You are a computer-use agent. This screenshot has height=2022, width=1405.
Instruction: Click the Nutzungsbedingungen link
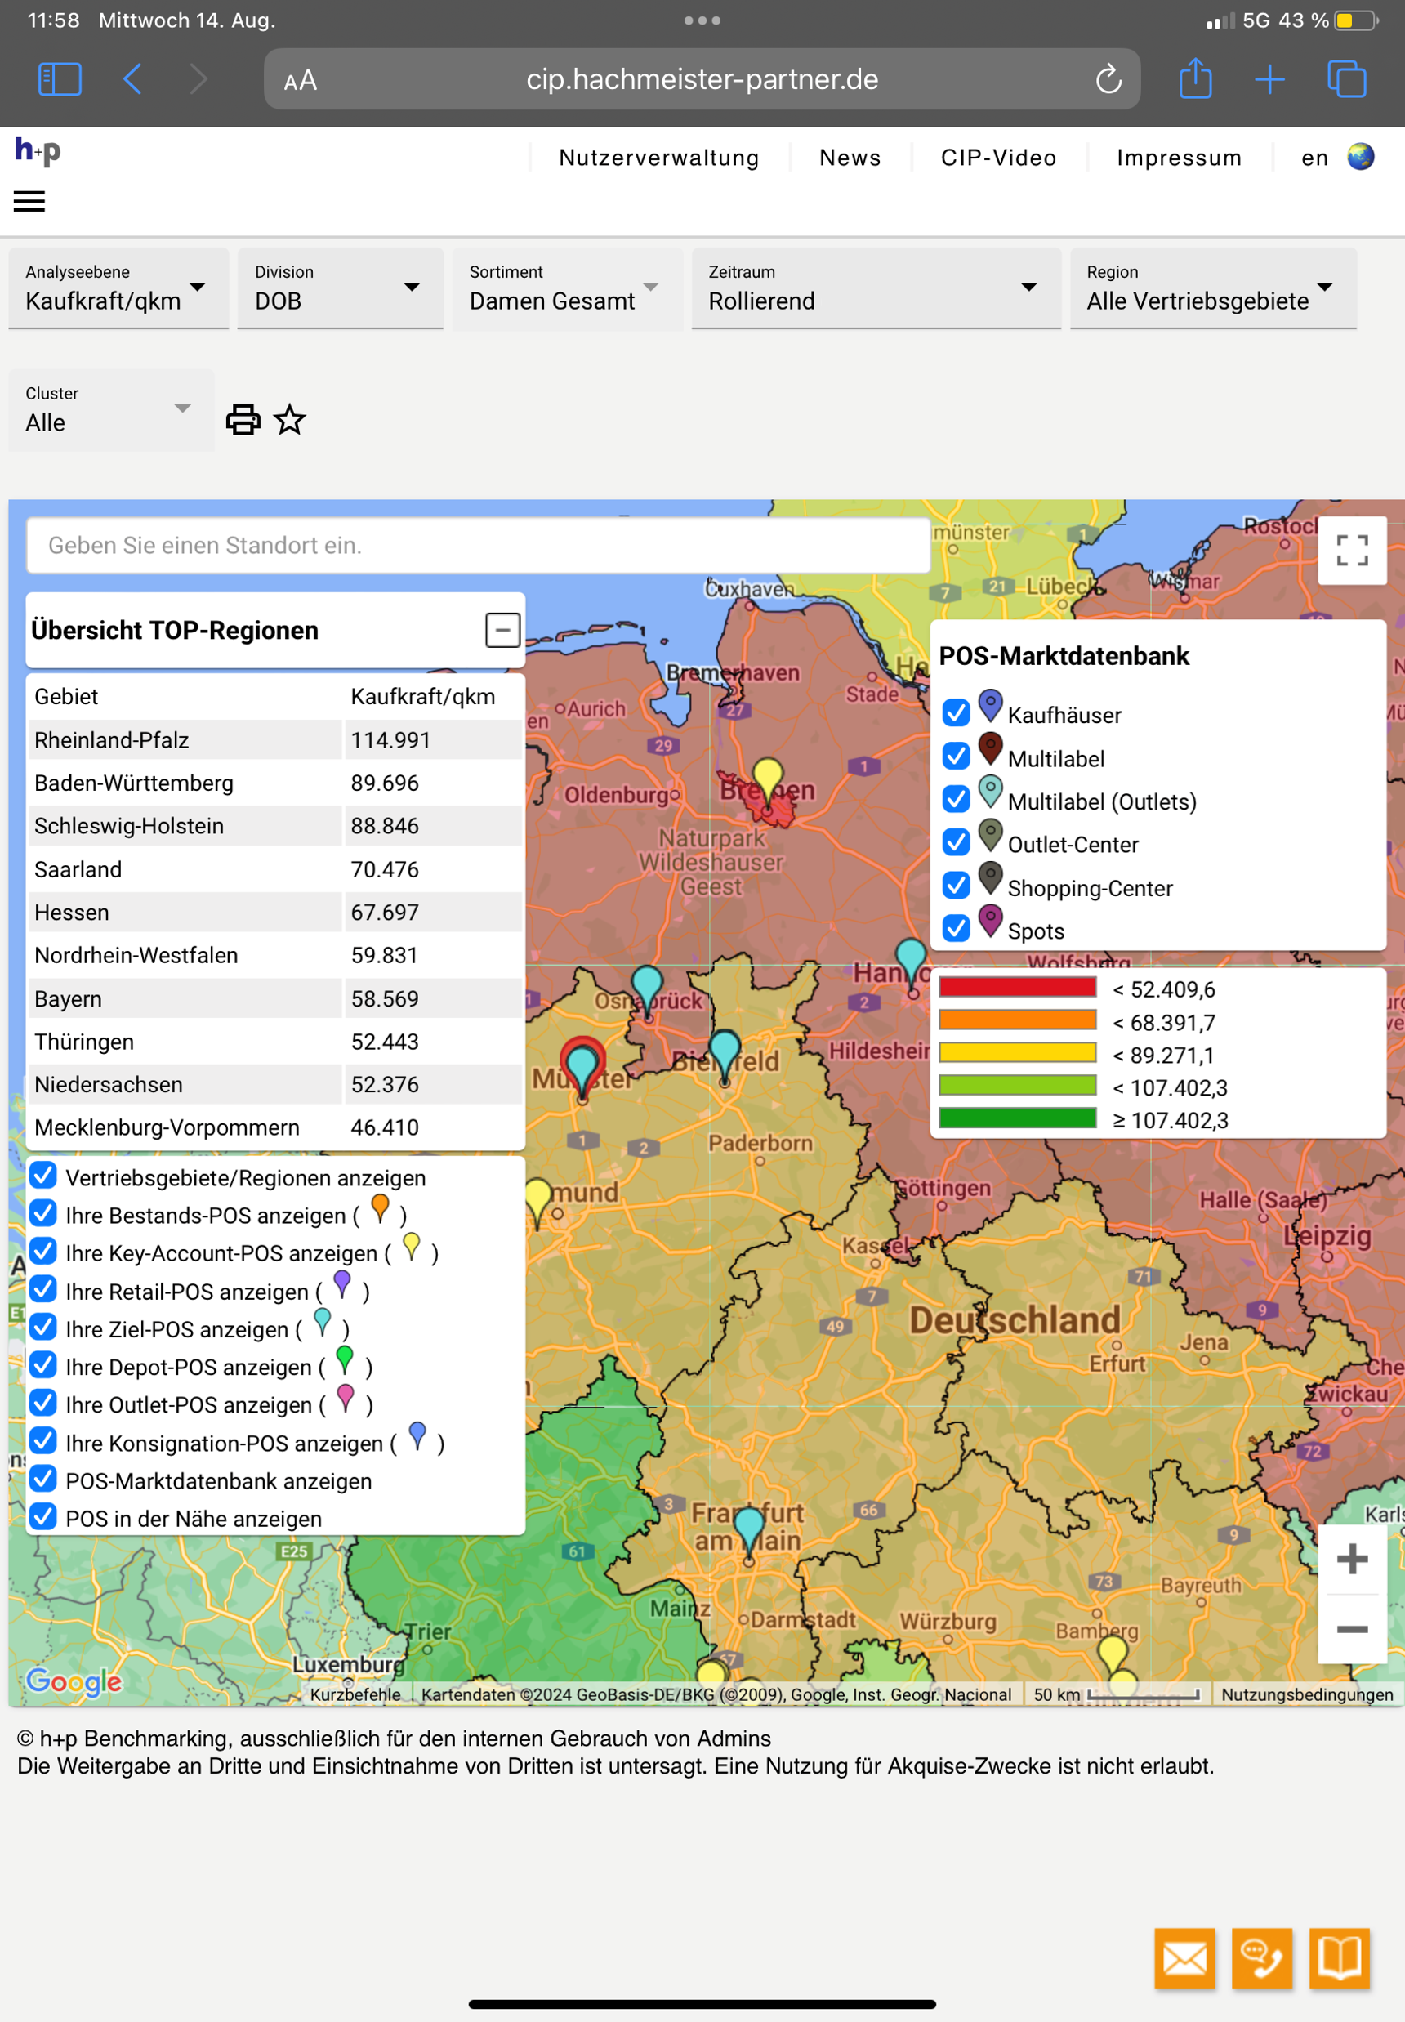(1306, 1694)
